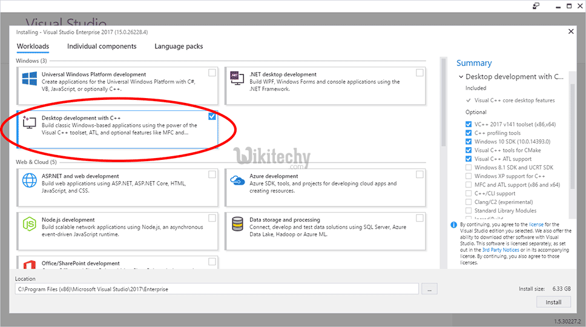Viewport: 586px width, 327px height.
Task: Check the Windows 8.1 SDK and UCRT SDK option
Action: point(469,168)
